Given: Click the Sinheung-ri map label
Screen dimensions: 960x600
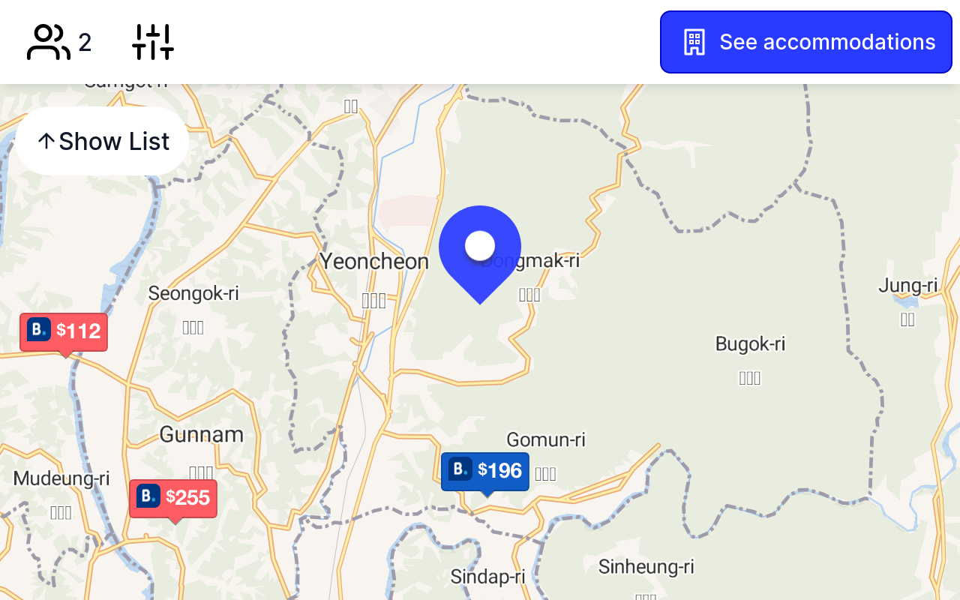Looking at the screenshot, I should 646,567.
